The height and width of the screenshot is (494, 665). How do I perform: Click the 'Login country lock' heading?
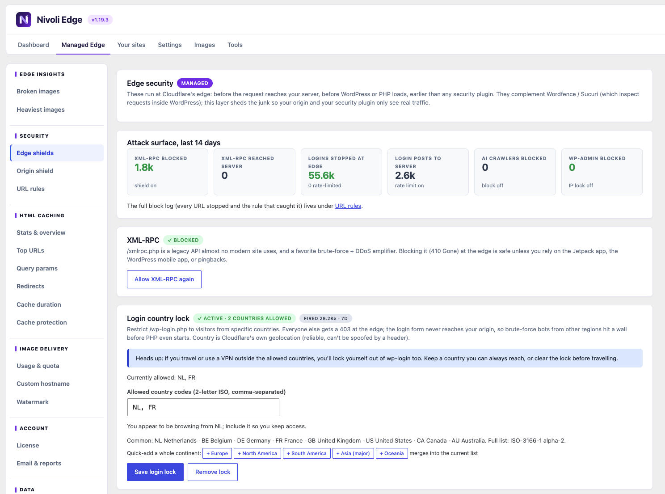pyautogui.click(x=158, y=318)
